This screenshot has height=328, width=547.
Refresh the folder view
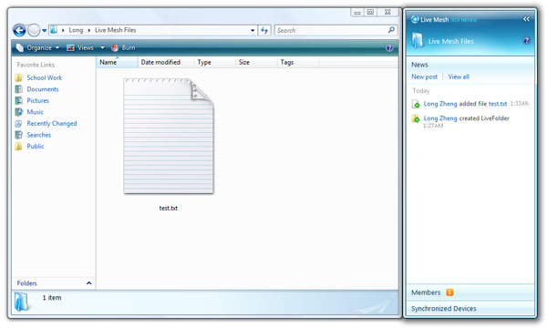(x=264, y=31)
